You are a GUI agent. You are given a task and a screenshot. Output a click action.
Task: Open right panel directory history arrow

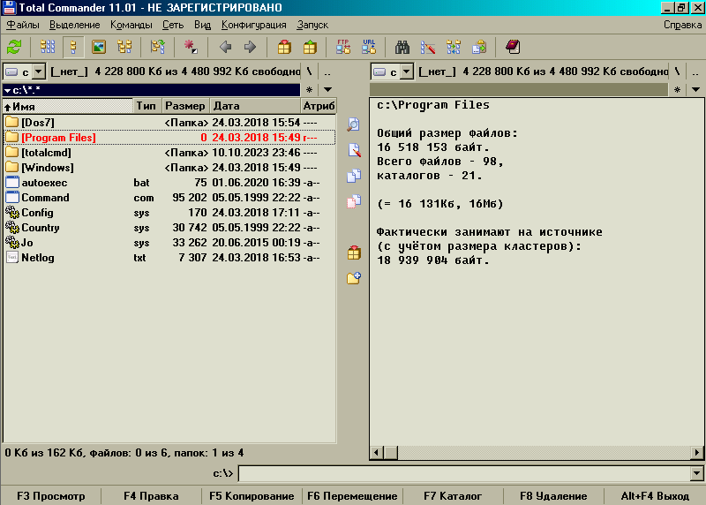click(x=695, y=90)
